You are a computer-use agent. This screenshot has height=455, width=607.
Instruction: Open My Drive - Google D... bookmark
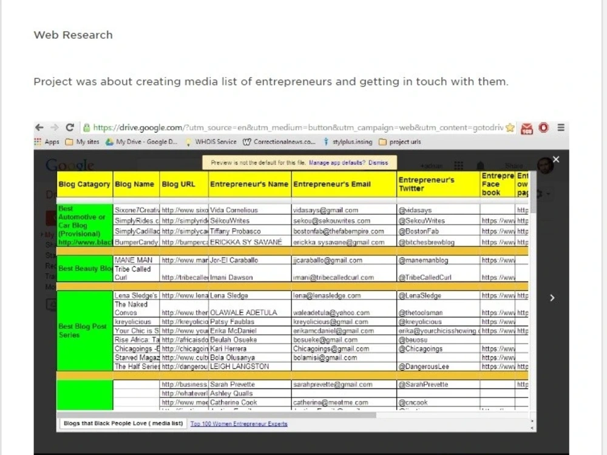141,141
